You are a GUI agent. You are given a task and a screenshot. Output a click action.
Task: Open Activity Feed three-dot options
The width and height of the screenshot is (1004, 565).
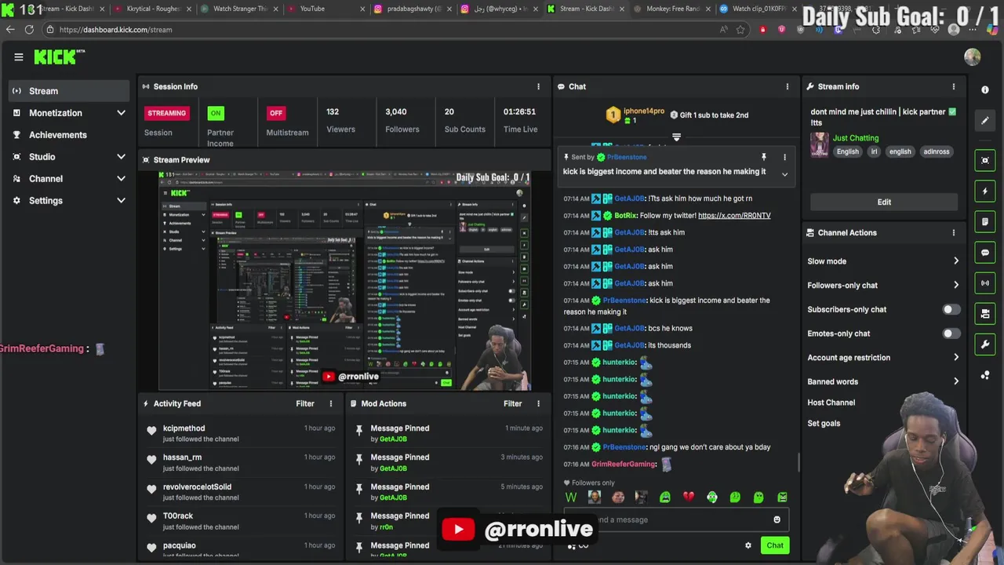click(330, 403)
